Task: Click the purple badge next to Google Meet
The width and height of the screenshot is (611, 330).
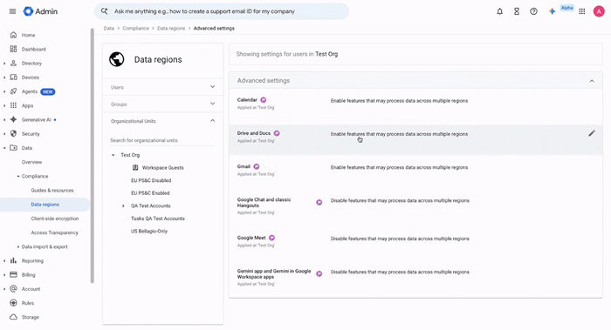Action: tap(272, 238)
